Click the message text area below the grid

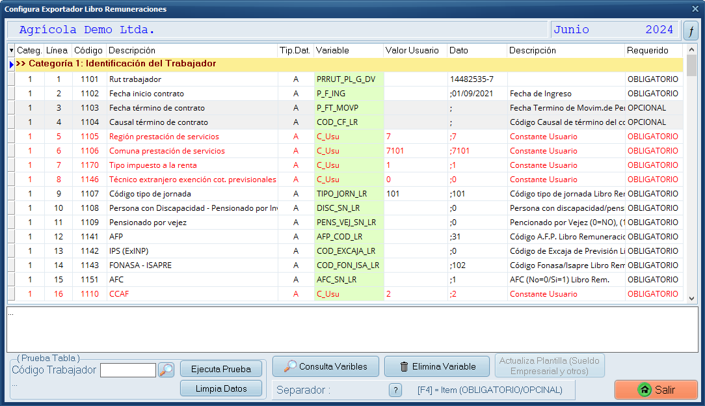point(352,330)
